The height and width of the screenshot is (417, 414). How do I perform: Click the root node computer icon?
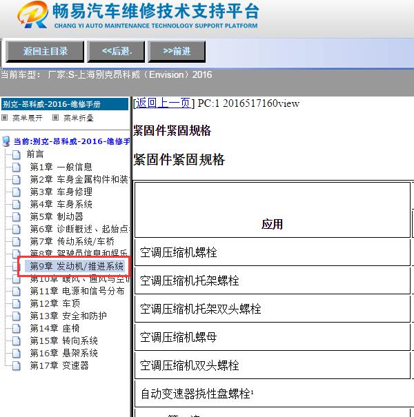(x=6, y=141)
